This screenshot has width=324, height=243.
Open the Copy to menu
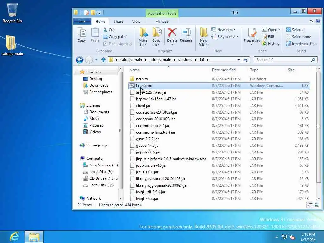coord(156,37)
